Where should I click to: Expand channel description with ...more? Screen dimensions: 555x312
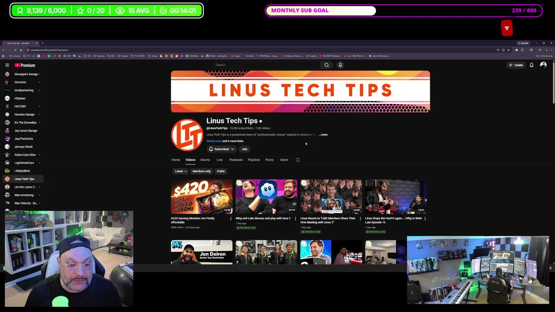tap(323, 135)
